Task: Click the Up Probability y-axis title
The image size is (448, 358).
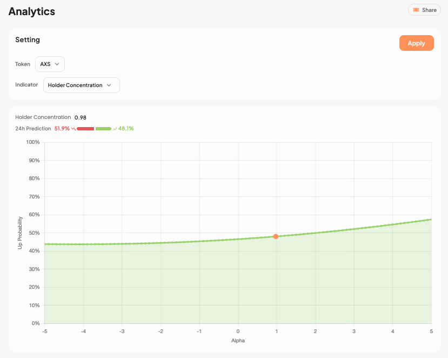Action: (20, 233)
